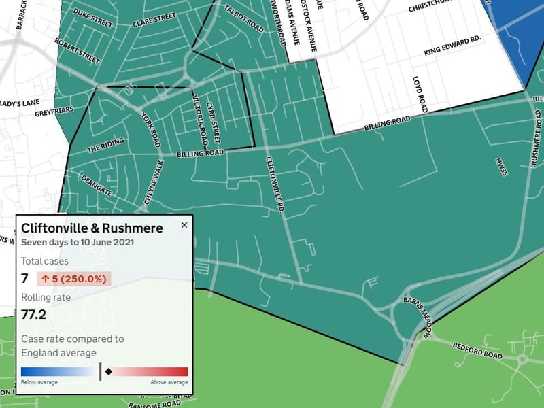Viewport: 544px width, 408px height.
Task: Click the ROBERT STREET map label
Action: pyautogui.click(x=77, y=51)
